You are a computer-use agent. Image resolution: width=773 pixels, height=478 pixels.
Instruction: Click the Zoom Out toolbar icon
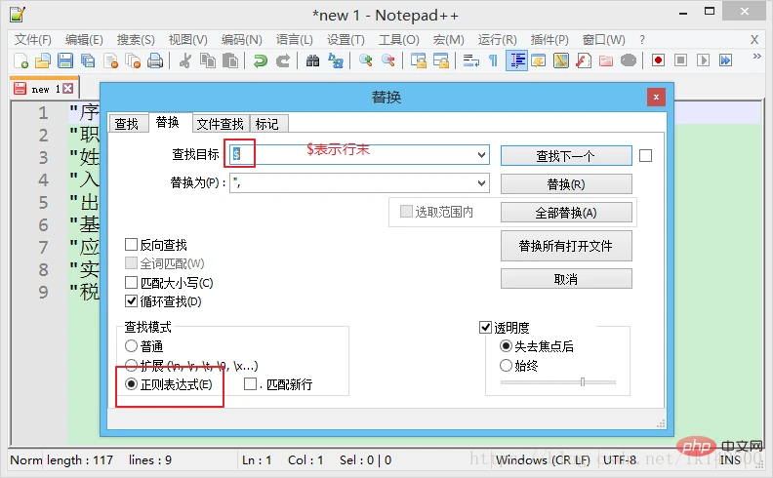coord(388,60)
